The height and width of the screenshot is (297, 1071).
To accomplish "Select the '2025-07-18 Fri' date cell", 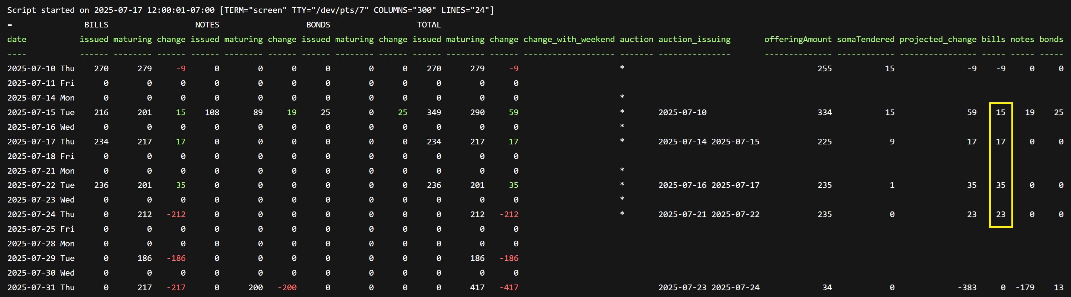I will (x=41, y=156).
